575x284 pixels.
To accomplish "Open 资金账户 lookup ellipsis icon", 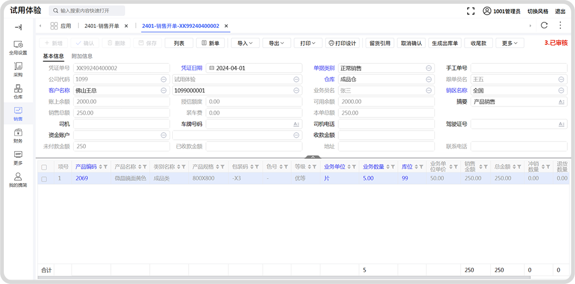I will [163, 135].
